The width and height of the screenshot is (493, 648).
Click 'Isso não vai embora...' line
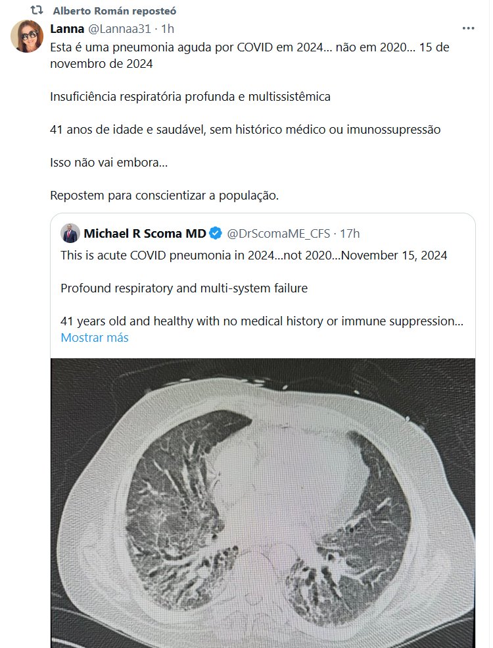point(108,162)
